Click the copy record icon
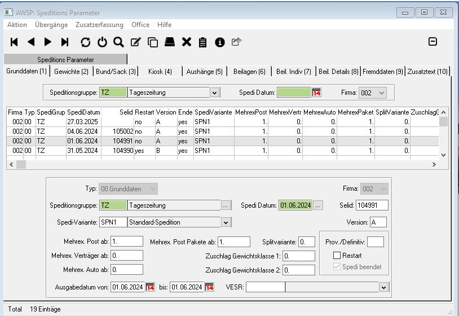 coord(152,42)
